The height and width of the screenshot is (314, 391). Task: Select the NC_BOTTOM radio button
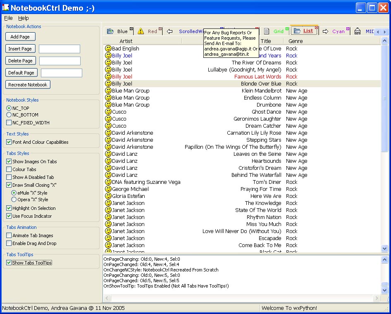(9, 115)
